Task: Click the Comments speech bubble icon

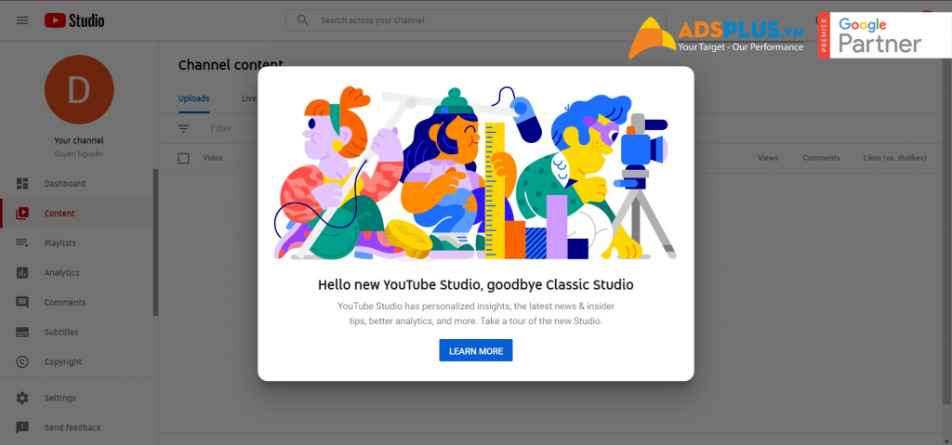Action: pos(22,302)
